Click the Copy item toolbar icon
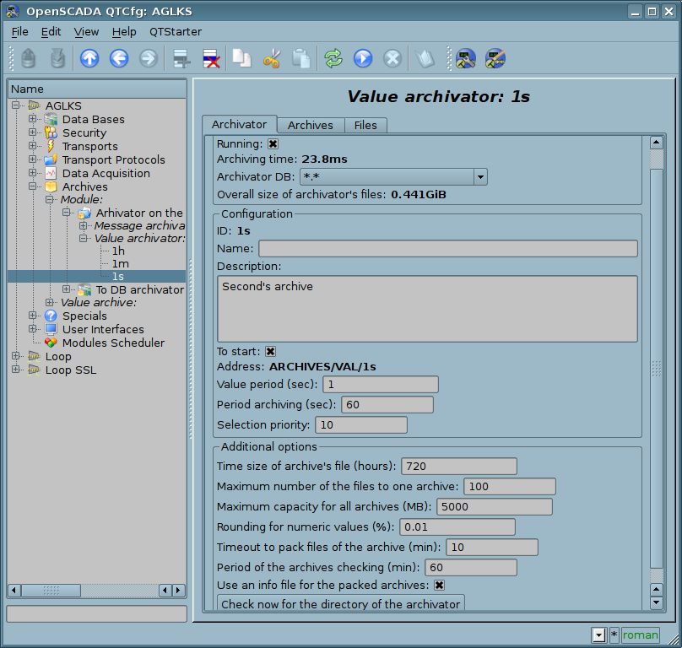682x648 pixels. coord(242,58)
